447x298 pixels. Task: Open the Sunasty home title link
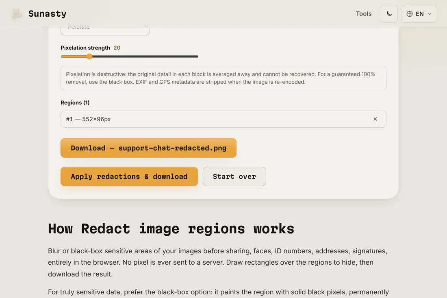pyautogui.click(x=47, y=14)
